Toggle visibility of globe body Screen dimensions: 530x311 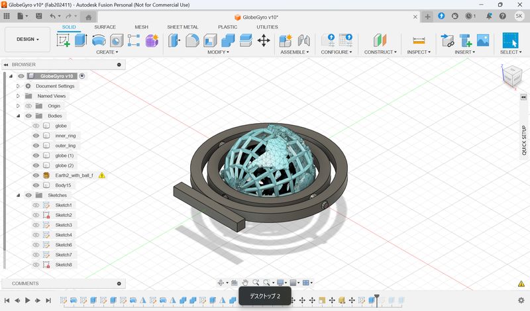(36, 126)
